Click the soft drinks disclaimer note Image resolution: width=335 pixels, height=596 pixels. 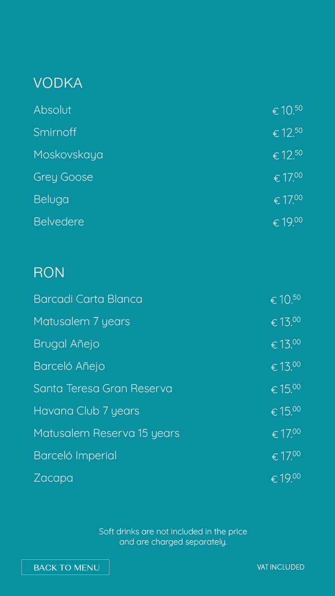click(x=173, y=537)
